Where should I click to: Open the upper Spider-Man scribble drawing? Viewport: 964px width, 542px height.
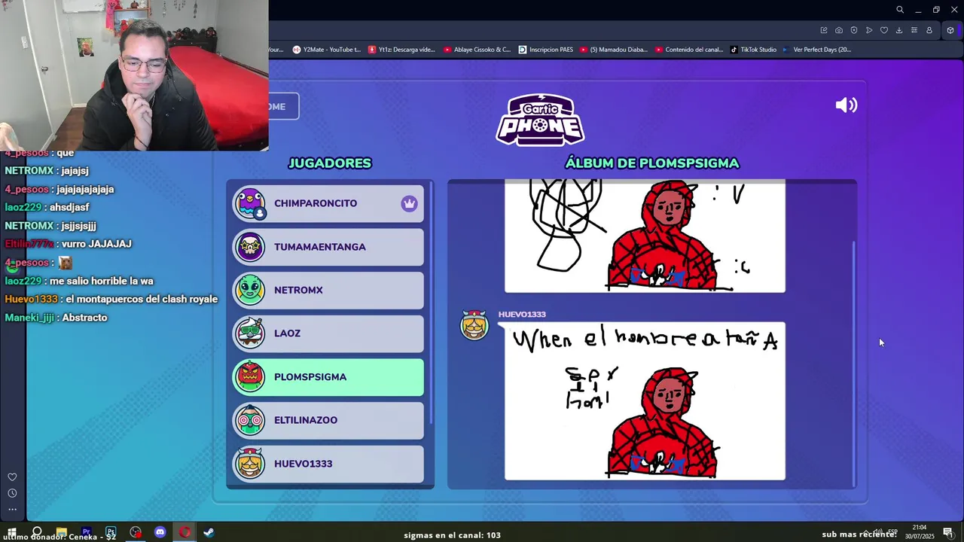point(645,236)
